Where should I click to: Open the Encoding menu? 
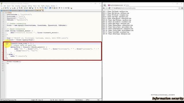point(18,6)
